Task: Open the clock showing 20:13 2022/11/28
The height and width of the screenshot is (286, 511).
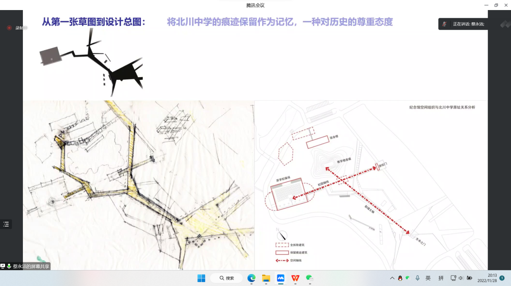Action: pyautogui.click(x=487, y=278)
